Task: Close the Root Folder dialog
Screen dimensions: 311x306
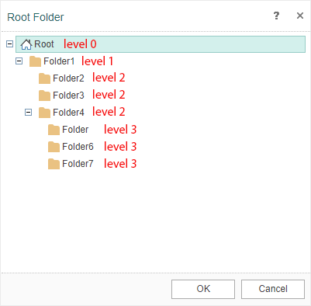Action: click(300, 16)
